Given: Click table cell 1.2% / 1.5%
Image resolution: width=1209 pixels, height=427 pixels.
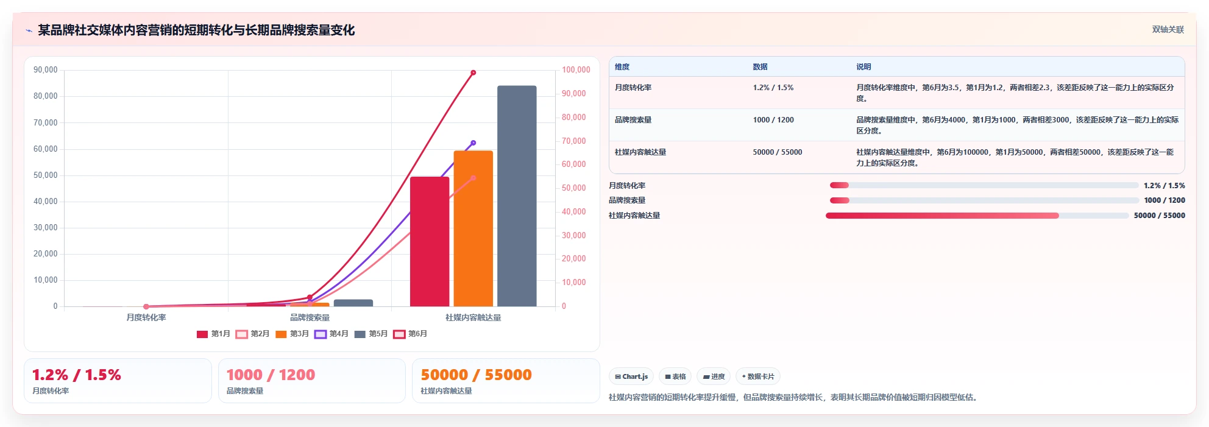Looking at the screenshot, I should 773,88.
